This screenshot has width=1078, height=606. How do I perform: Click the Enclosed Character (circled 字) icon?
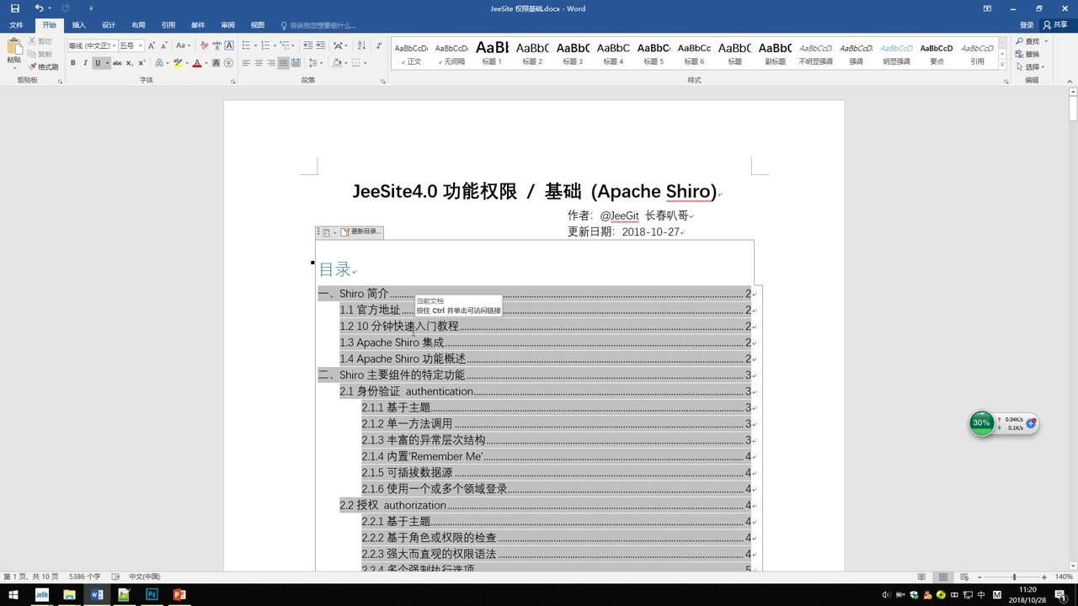[x=228, y=63]
